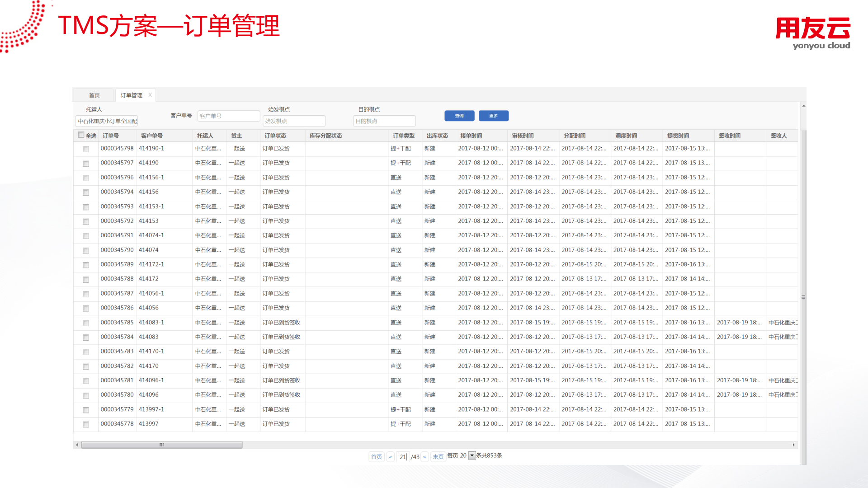Click the 客户单号 input field

[x=228, y=116]
